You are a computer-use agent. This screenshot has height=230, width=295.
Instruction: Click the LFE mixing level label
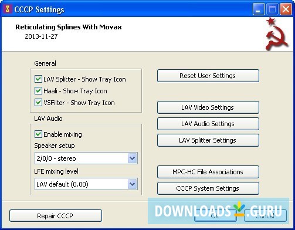click(x=56, y=171)
